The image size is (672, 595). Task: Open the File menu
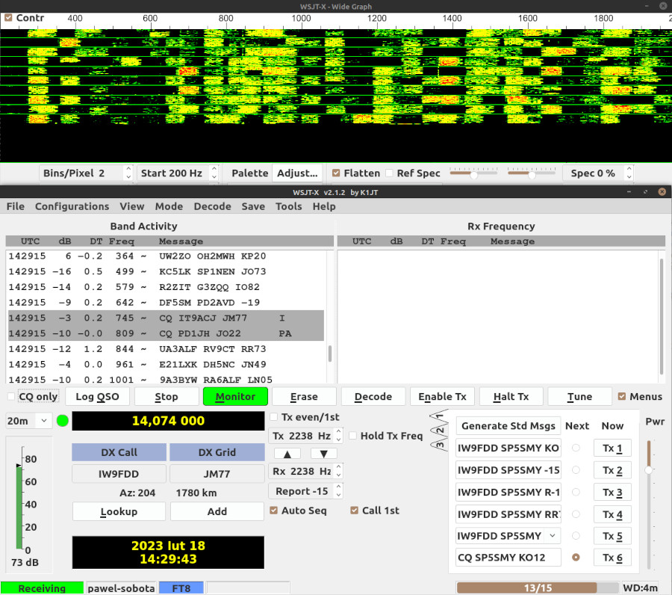(16, 206)
